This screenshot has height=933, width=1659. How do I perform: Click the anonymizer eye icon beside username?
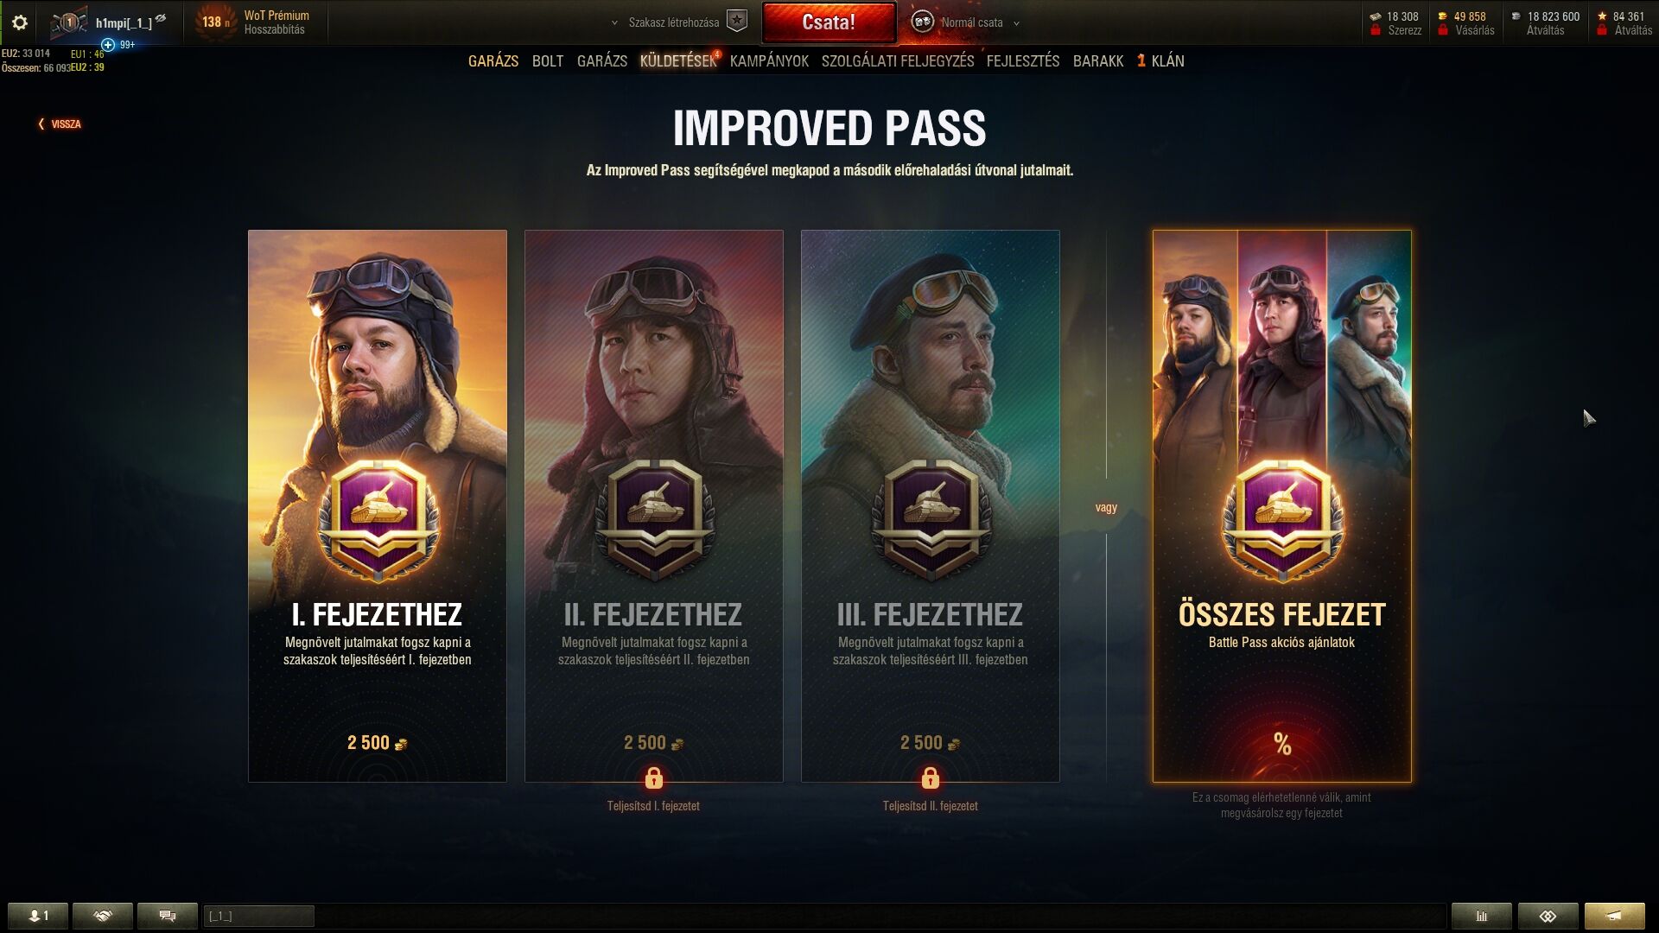pos(161,18)
